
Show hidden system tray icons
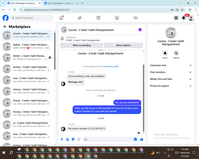tap(165, 153)
